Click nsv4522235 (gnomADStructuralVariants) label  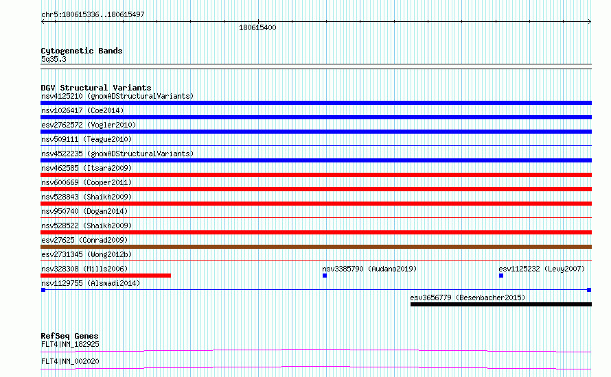[117, 154]
